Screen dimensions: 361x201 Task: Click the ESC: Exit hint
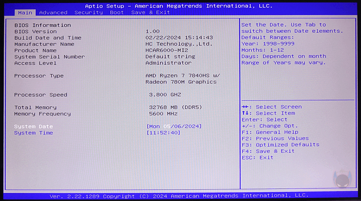coord(257,158)
